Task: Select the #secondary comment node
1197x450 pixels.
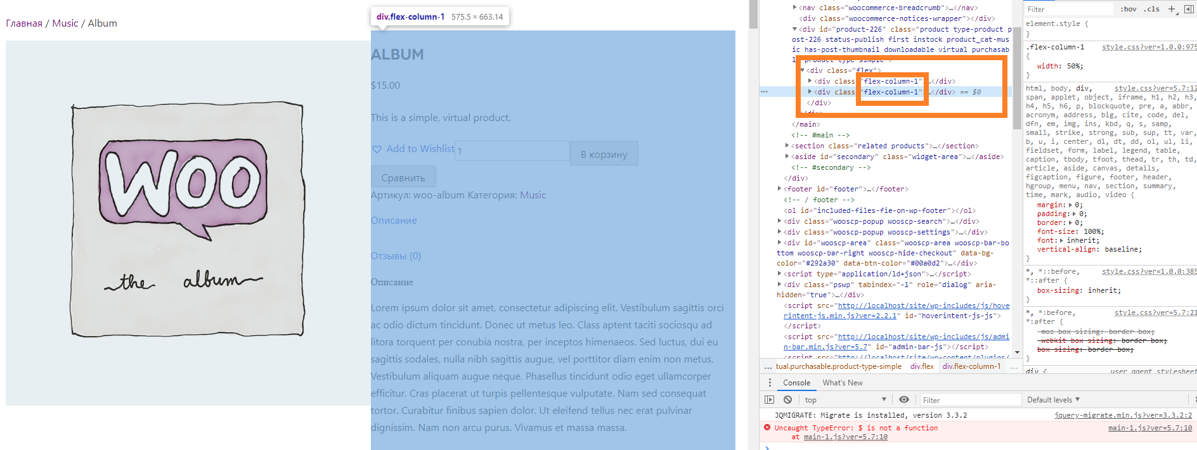Action: (831, 167)
